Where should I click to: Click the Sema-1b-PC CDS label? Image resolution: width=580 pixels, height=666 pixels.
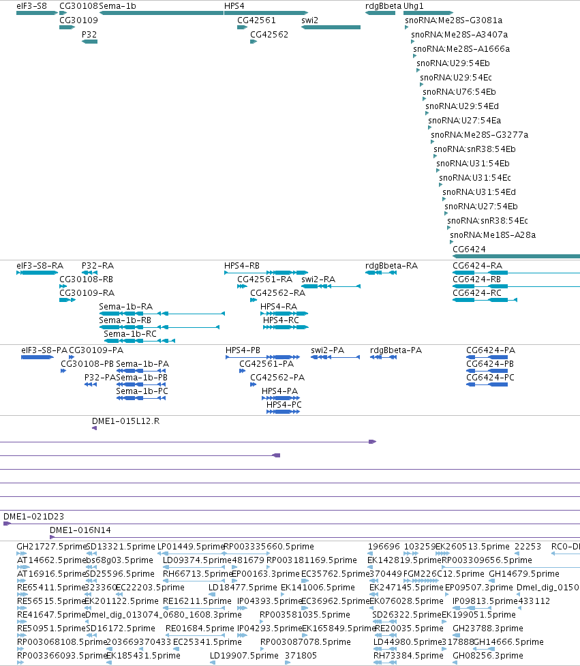(x=142, y=391)
